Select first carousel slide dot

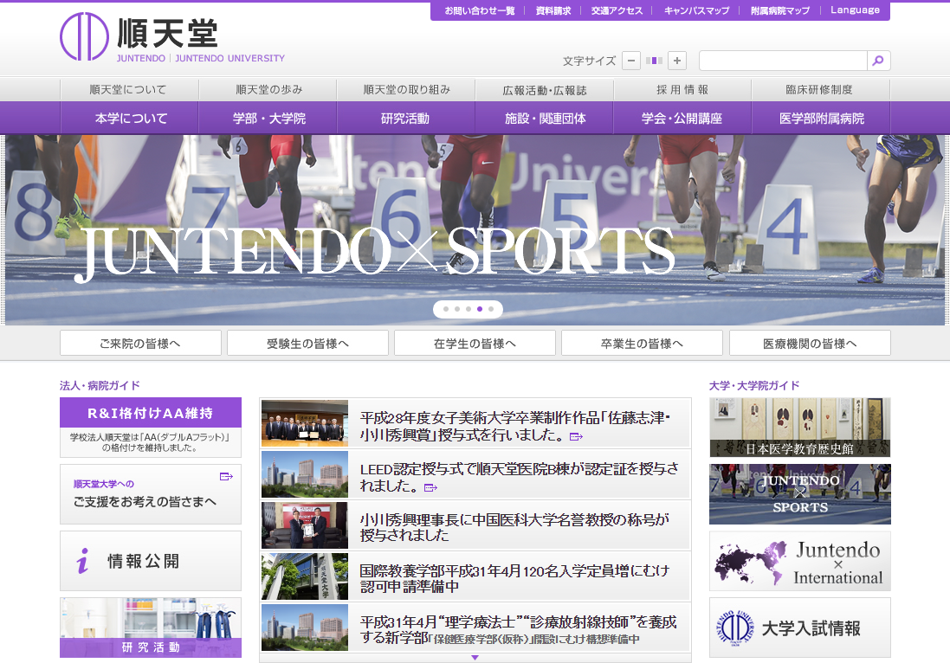[x=446, y=309]
